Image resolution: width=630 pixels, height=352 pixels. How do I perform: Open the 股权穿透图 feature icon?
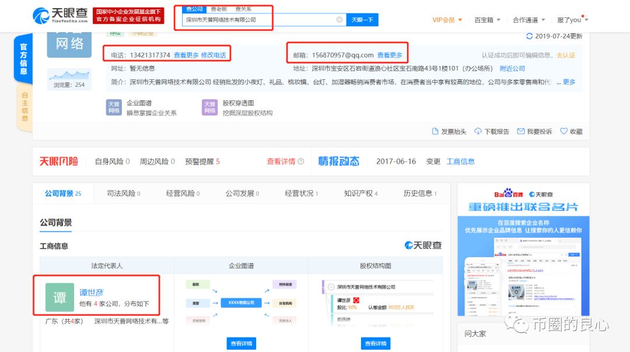210,107
